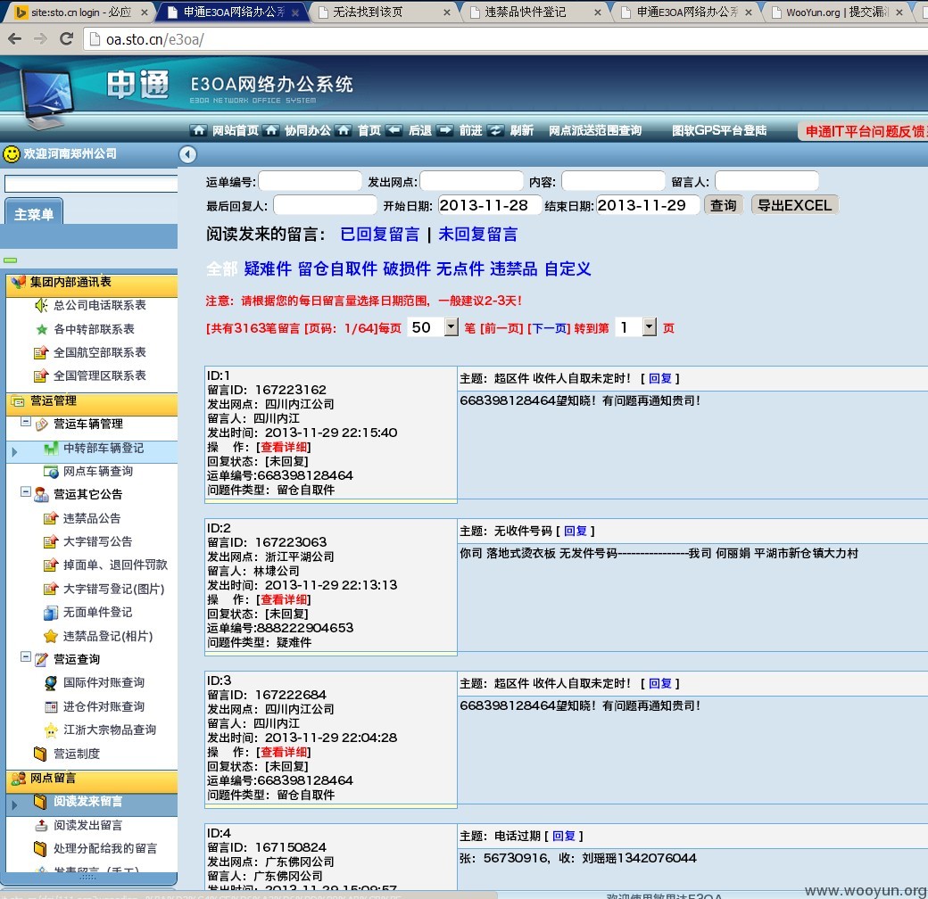
Task: Open 图软GPS平台登陆 in top navigation
Action: pyautogui.click(x=719, y=130)
